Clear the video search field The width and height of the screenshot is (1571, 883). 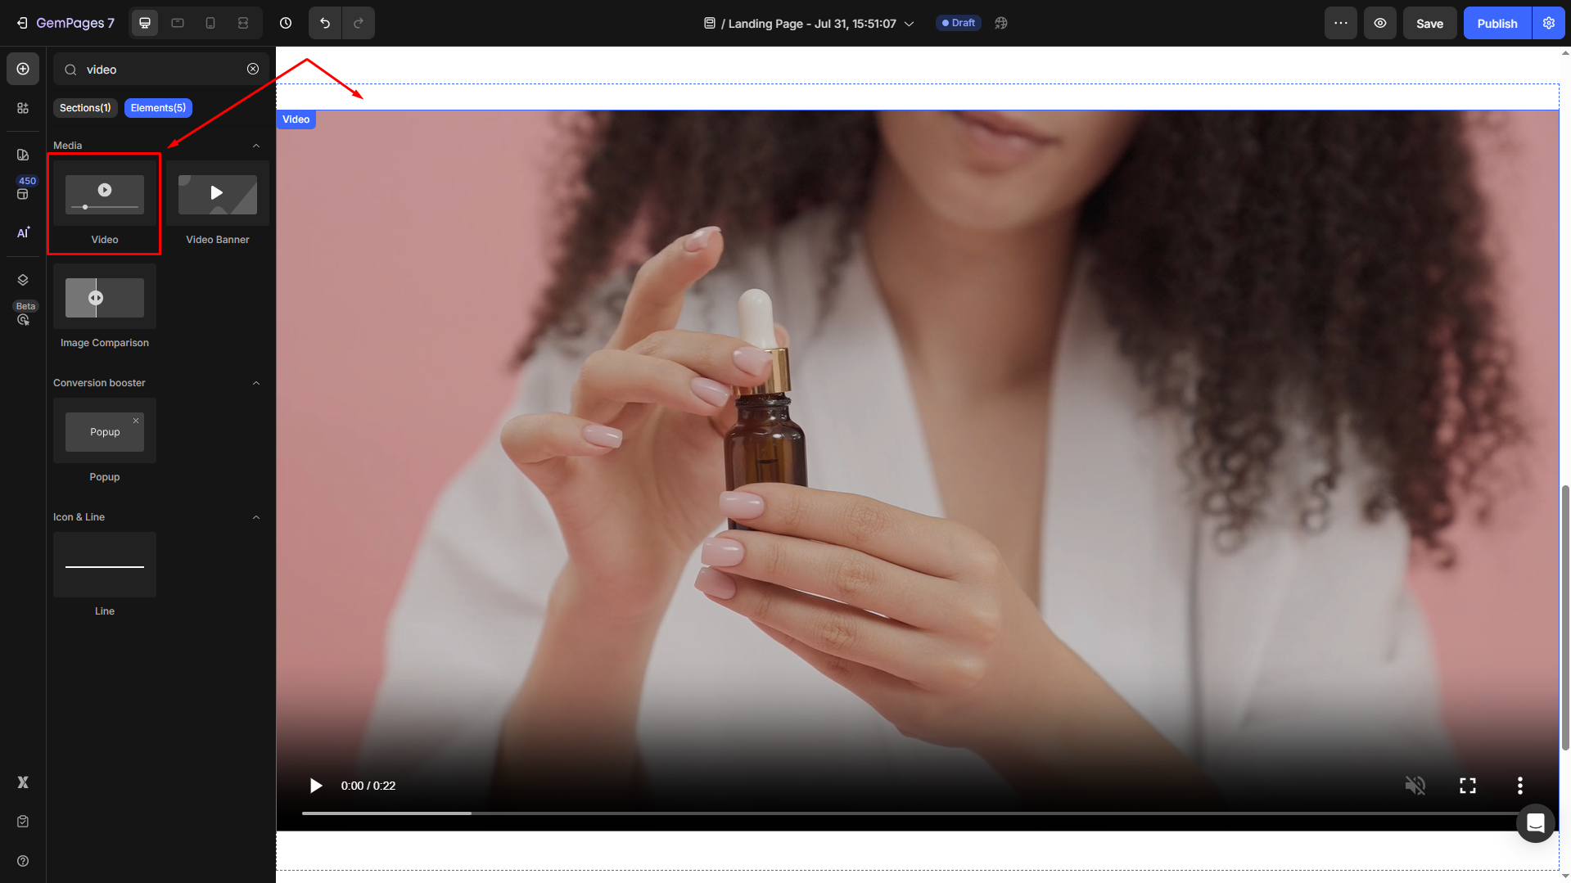click(253, 70)
